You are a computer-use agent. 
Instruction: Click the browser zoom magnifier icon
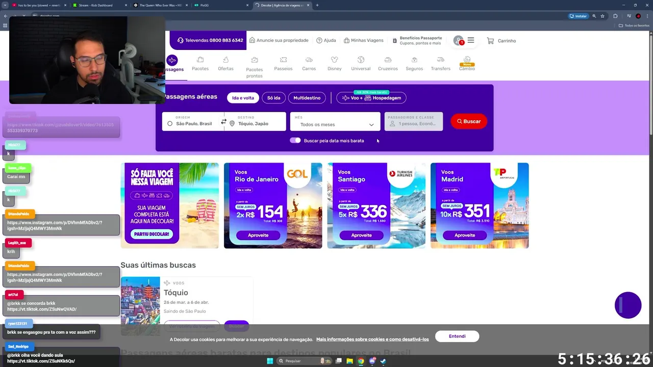click(x=594, y=16)
